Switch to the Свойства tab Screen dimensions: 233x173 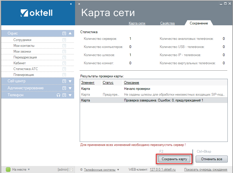(x=167, y=23)
